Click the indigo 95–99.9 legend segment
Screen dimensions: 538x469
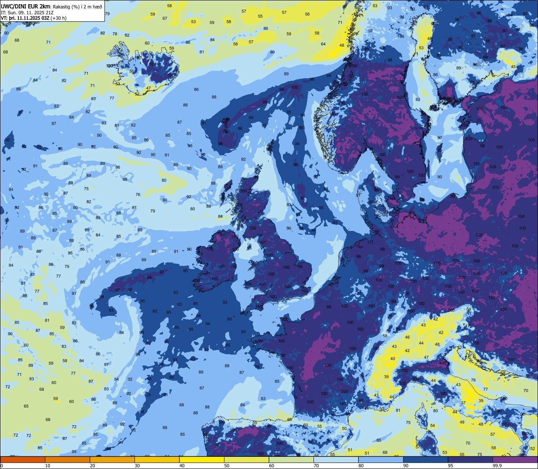[470, 459]
